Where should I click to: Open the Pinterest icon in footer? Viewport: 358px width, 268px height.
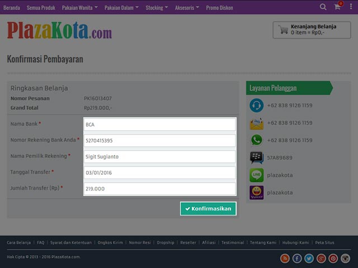pos(333,258)
